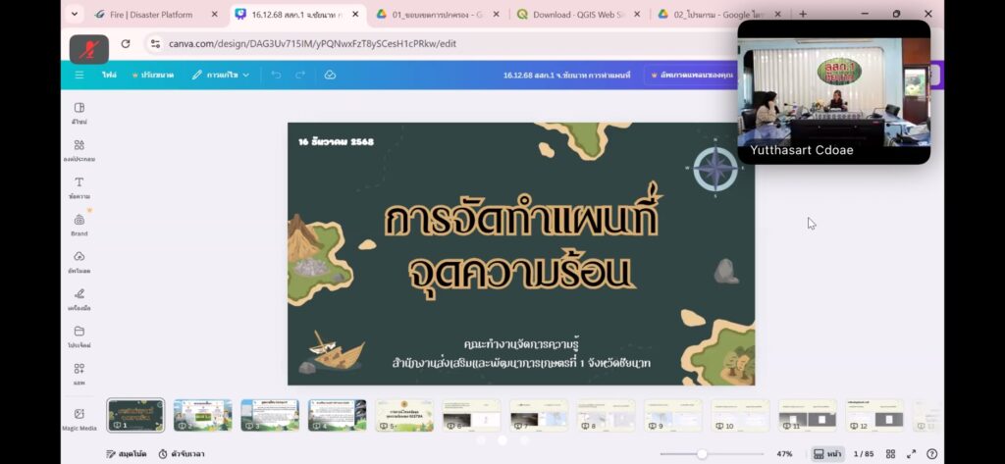Select the Text tool in sidebar
The width and height of the screenshot is (1005, 464).
pyautogui.click(x=79, y=186)
